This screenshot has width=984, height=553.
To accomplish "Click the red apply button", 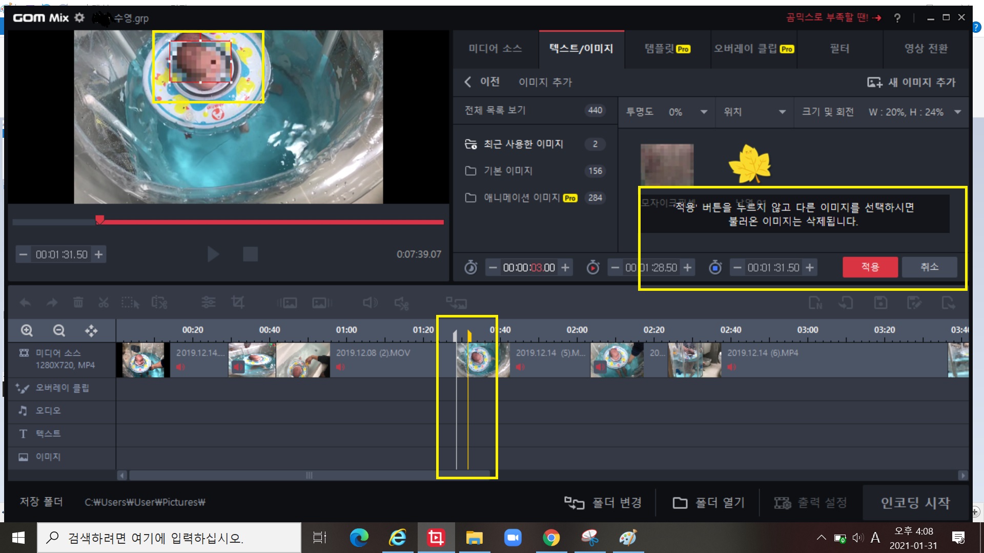I will click(x=870, y=267).
